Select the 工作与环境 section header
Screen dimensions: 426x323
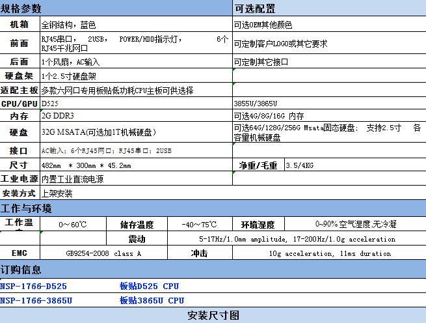tap(26, 208)
